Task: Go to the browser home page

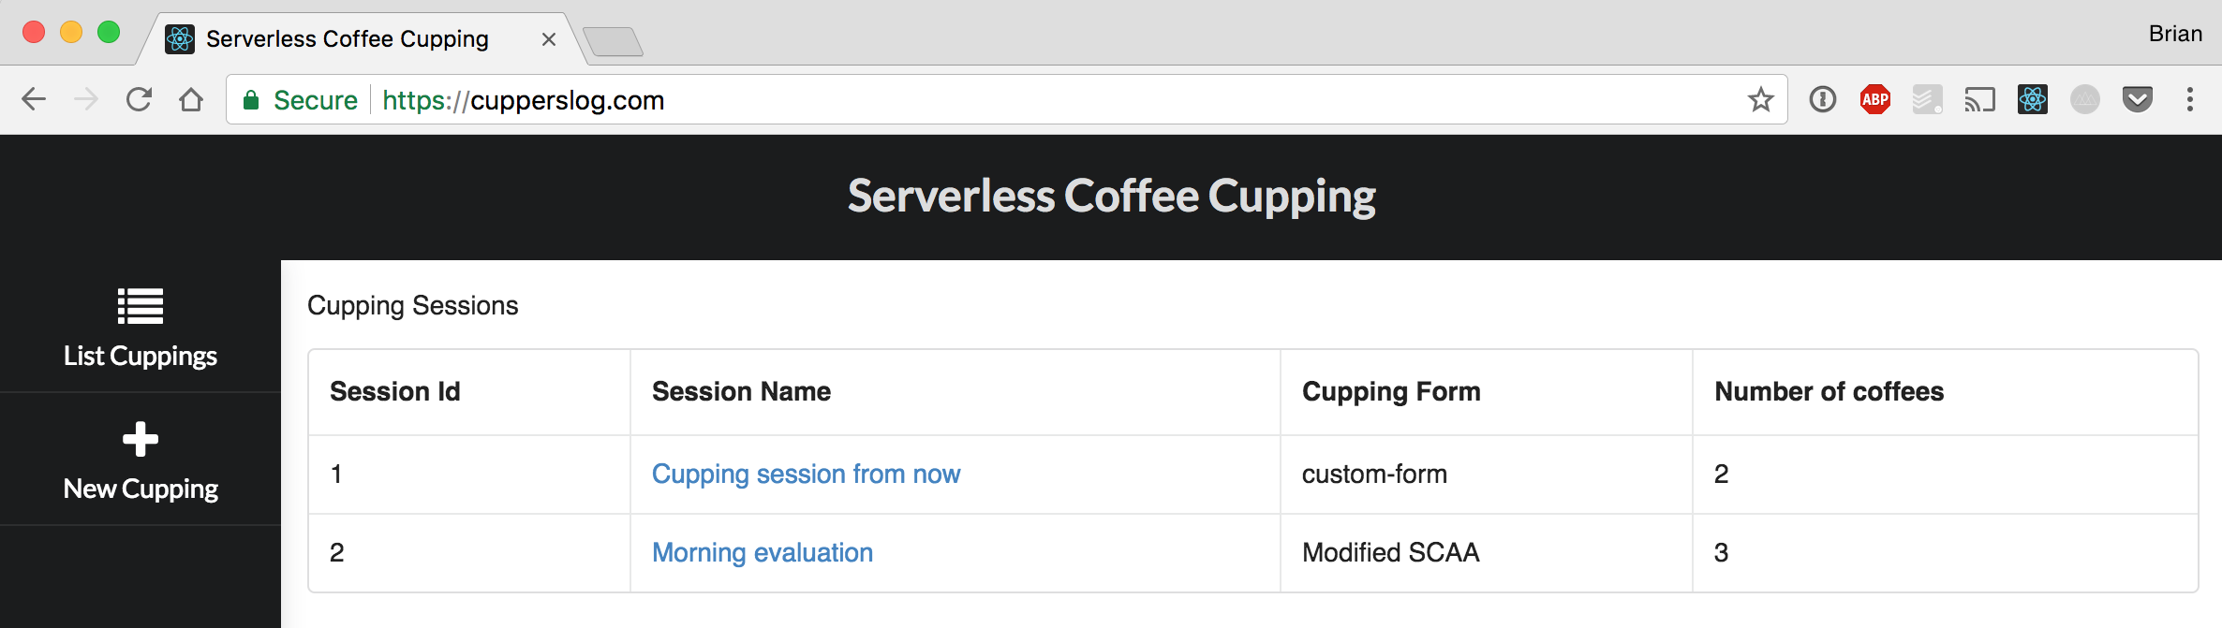Action: tap(191, 99)
